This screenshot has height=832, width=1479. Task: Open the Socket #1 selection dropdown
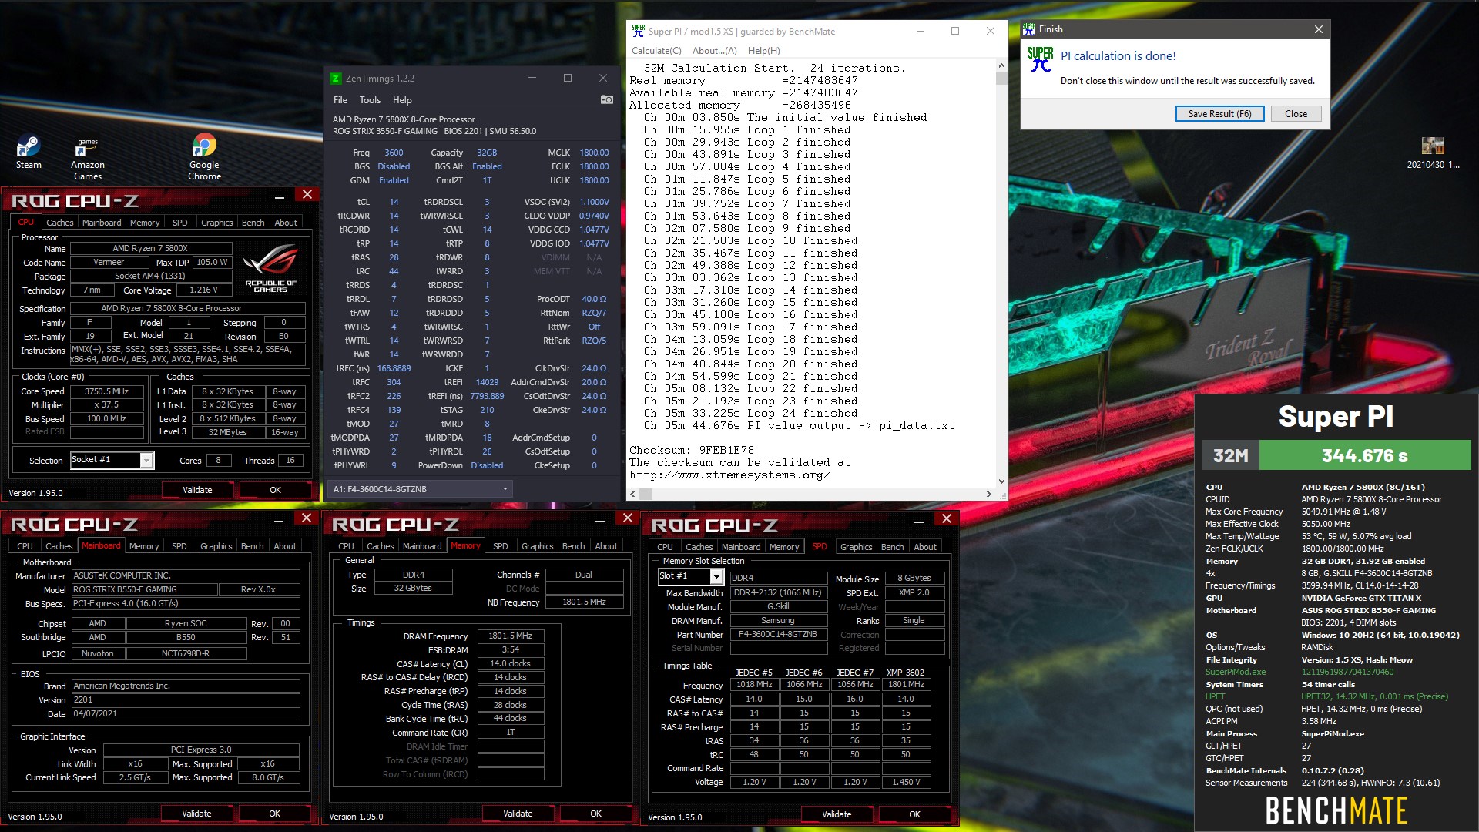(x=146, y=461)
